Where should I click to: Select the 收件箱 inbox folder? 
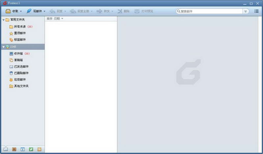click(18, 54)
